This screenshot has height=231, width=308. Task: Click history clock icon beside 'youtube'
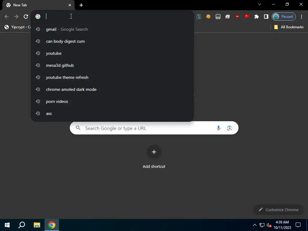tap(38, 53)
